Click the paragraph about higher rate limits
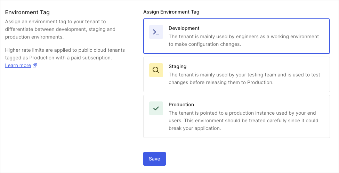339x173 pixels. [65, 54]
